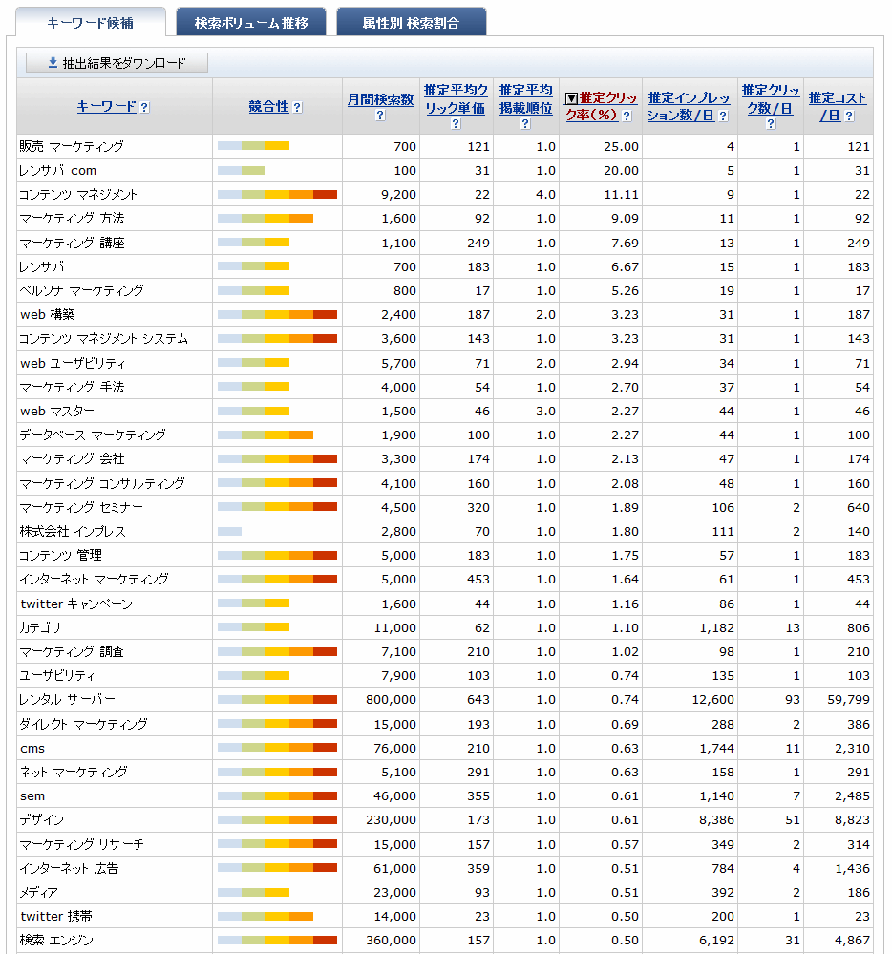Open the 属性別 検索割合 tab

click(x=411, y=23)
